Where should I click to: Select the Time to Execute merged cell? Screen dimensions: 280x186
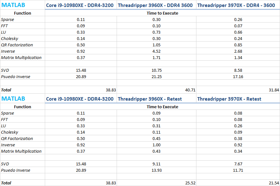[x=162, y=13]
